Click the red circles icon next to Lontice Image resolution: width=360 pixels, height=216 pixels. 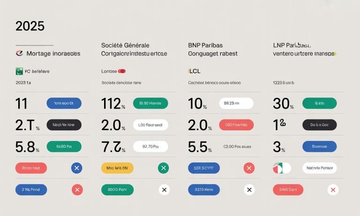(x=122, y=71)
